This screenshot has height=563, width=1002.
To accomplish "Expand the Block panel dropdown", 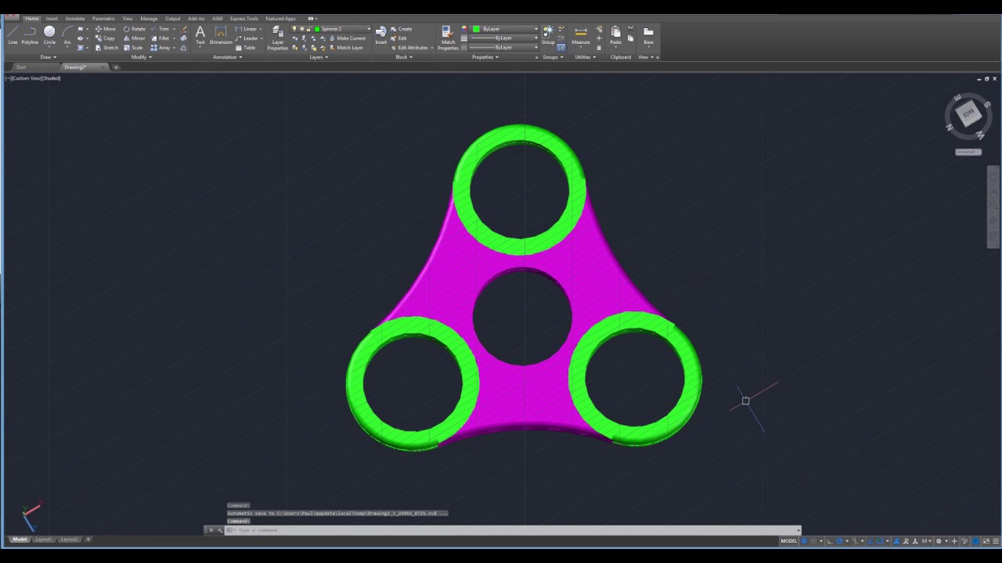I will [x=404, y=57].
